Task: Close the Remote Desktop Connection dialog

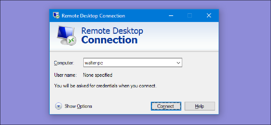Action: [x=209, y=15]
